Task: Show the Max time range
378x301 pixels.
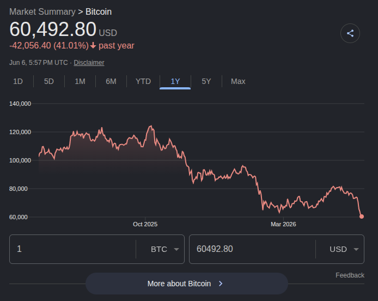Action: coord(238,81)
